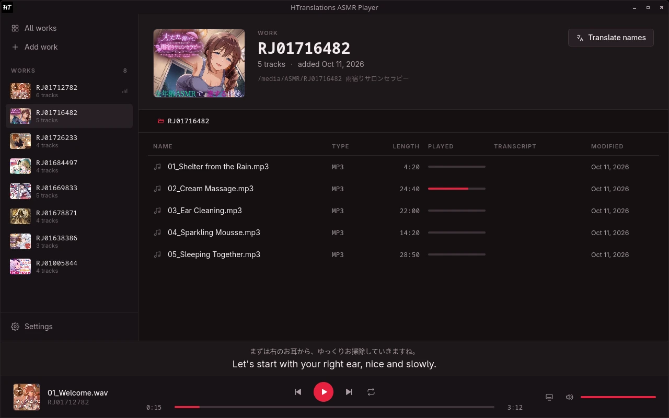Sort by the PLAYED column header

(x=441, y=146)
